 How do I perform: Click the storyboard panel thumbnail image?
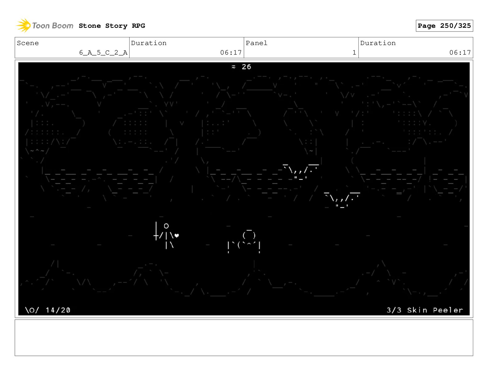click(244, 189)
